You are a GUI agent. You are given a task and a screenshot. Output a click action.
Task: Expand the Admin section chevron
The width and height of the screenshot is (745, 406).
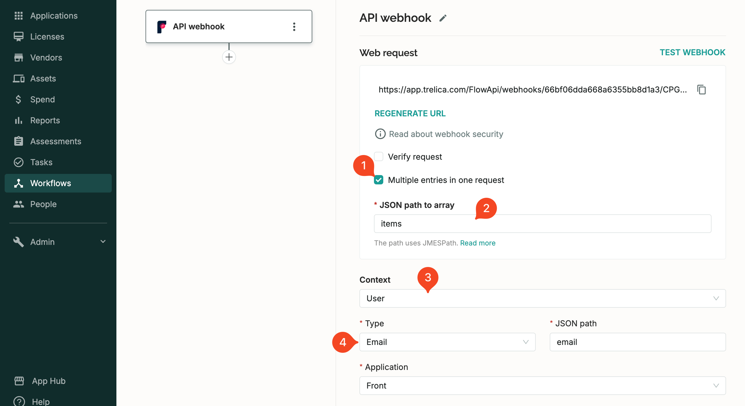click(x=103, y=242)
